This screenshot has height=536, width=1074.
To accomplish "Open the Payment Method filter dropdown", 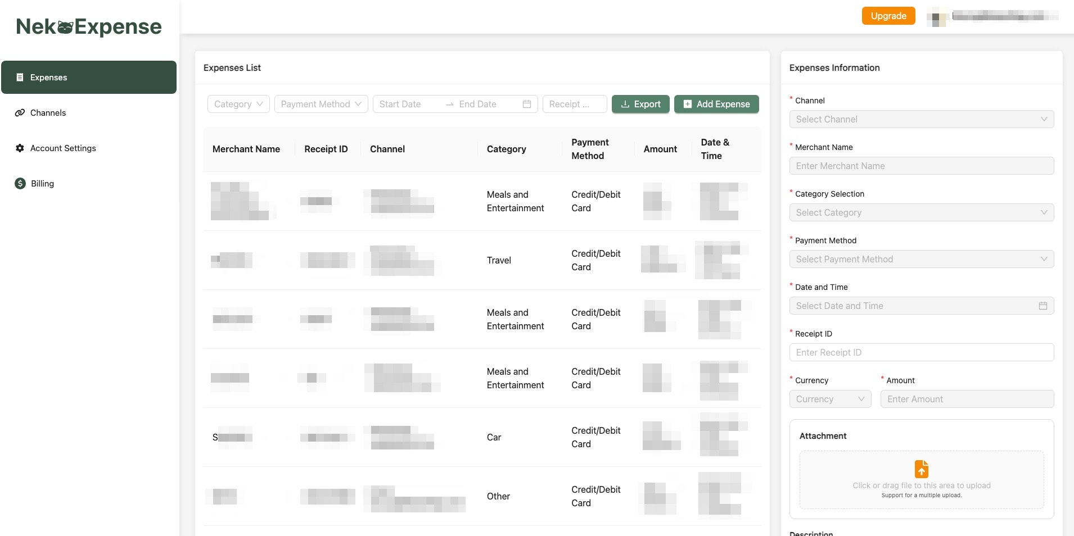I will pos(321,104).
